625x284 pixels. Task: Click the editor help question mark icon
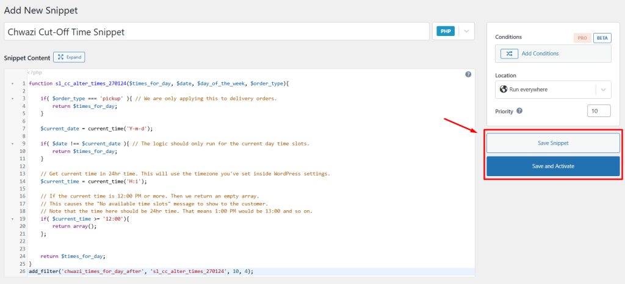click(468, 74)
